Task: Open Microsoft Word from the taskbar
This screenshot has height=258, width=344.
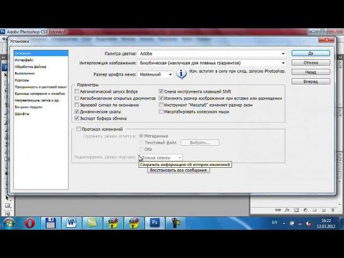Action: click(71, 223)
